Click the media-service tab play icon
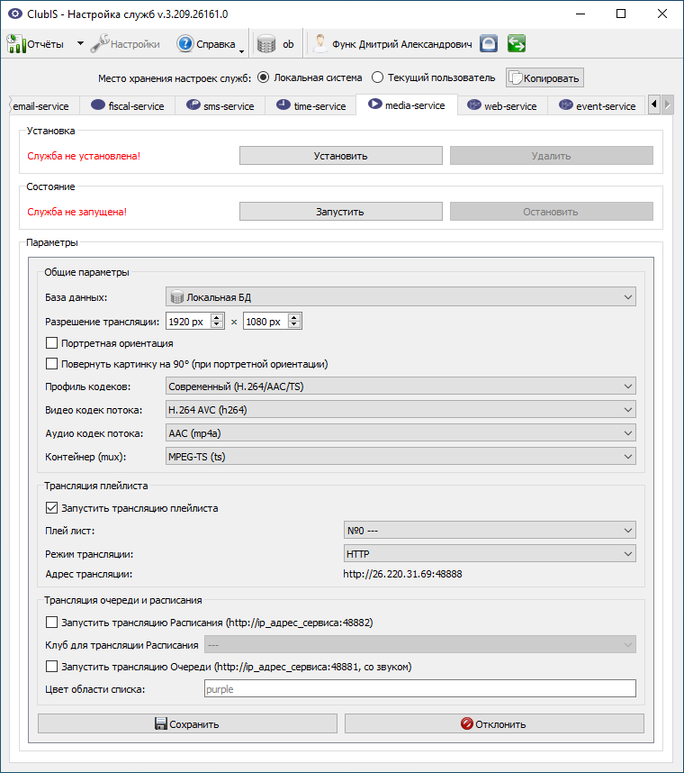Image resolution: width=684 pixels, height=773 pixels. point(374,104)
